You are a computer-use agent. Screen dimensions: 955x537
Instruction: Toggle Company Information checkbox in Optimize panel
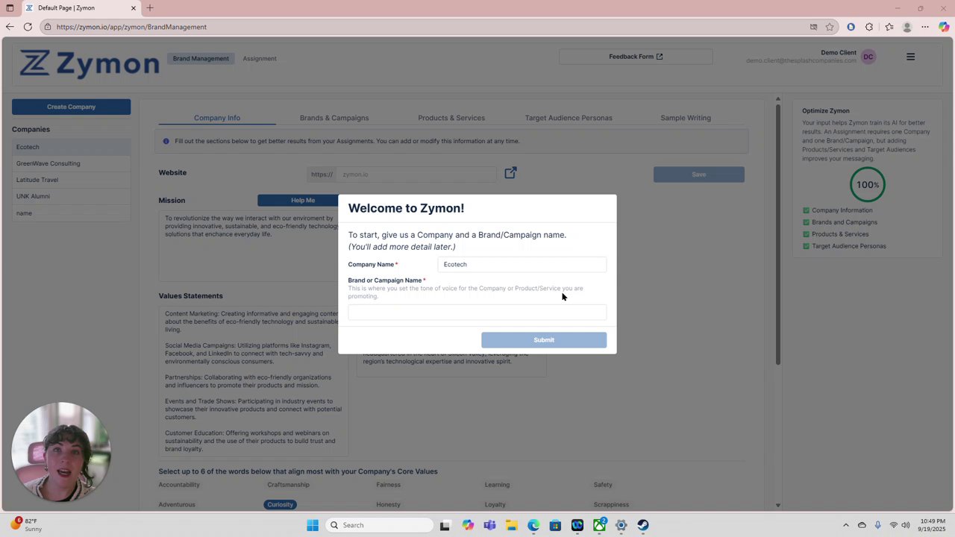click(806, 210)
